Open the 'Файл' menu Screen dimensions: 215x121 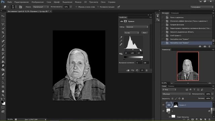click(9, 2)
